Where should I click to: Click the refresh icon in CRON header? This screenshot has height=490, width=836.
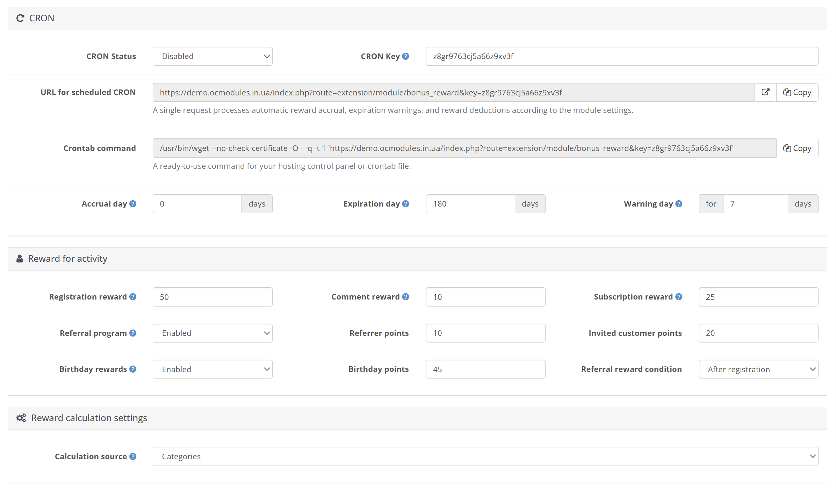tap(20, 18)
